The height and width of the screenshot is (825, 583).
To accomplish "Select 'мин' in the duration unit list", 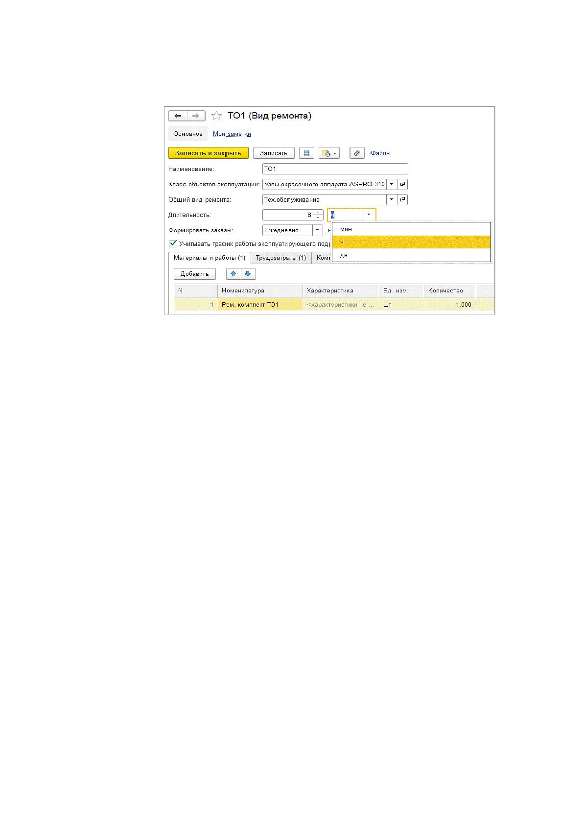I will pos(411,229).
